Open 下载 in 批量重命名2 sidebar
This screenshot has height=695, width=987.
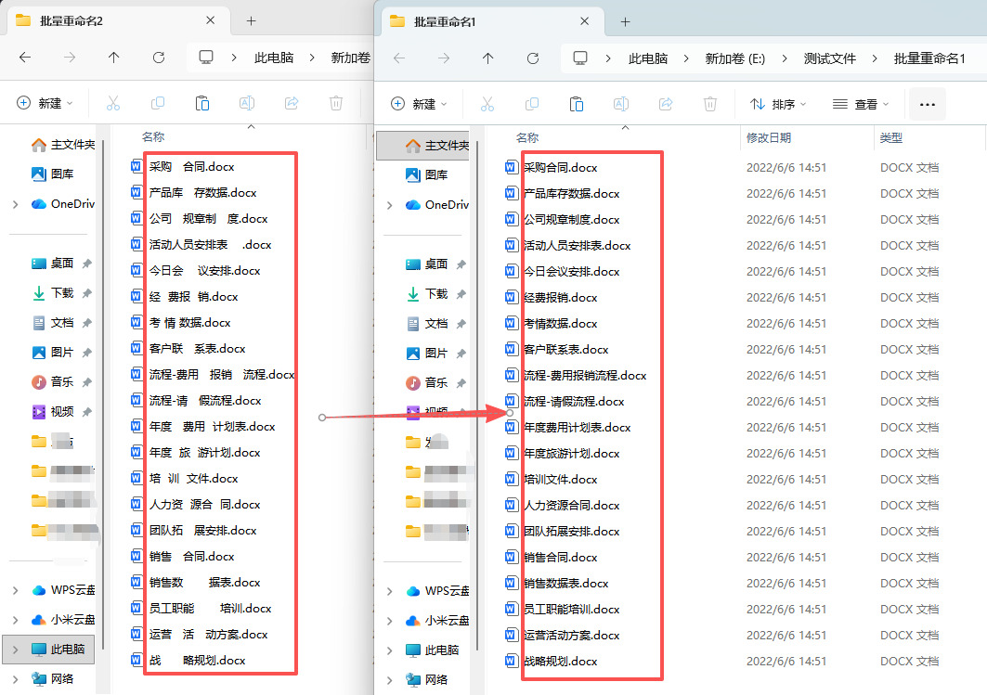pos(53,293)
